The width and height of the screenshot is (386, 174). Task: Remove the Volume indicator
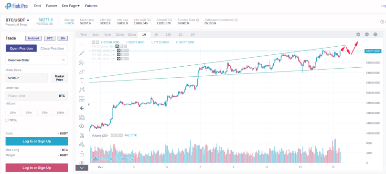coord(121,135)
